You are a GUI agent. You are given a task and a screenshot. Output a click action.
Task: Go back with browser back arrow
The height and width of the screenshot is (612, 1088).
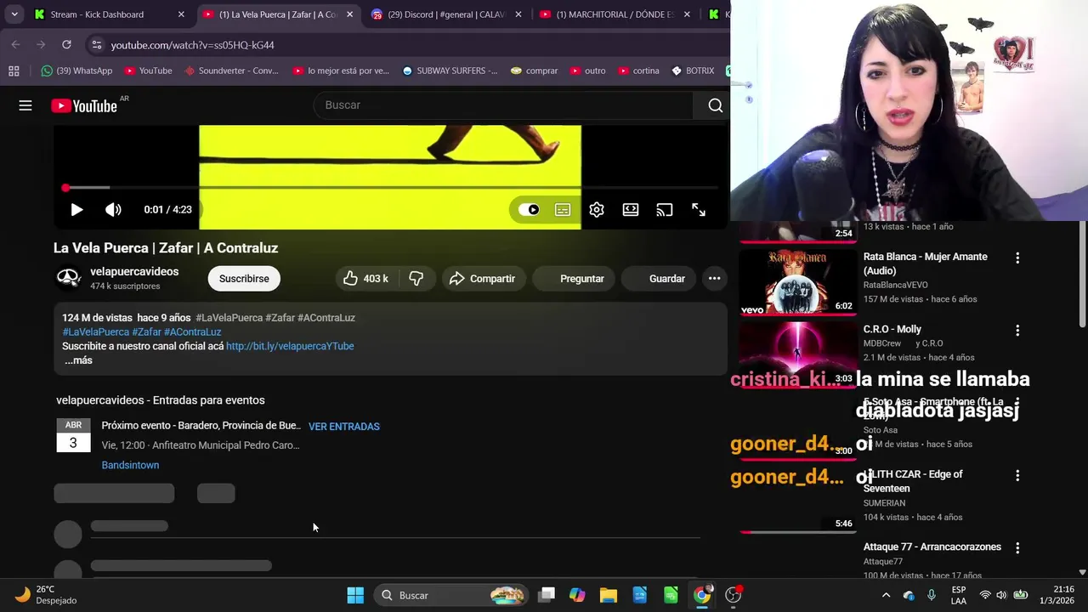(x=15, y=44)
